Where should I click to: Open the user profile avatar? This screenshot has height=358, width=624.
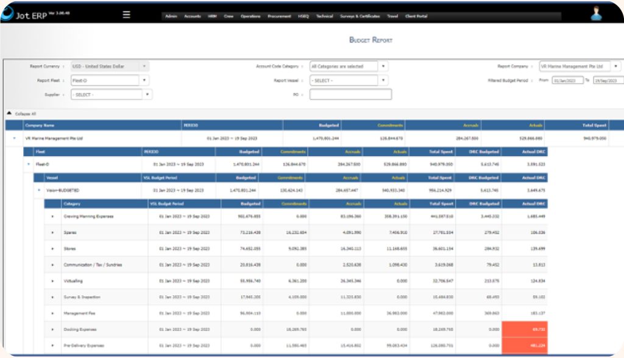596,13
